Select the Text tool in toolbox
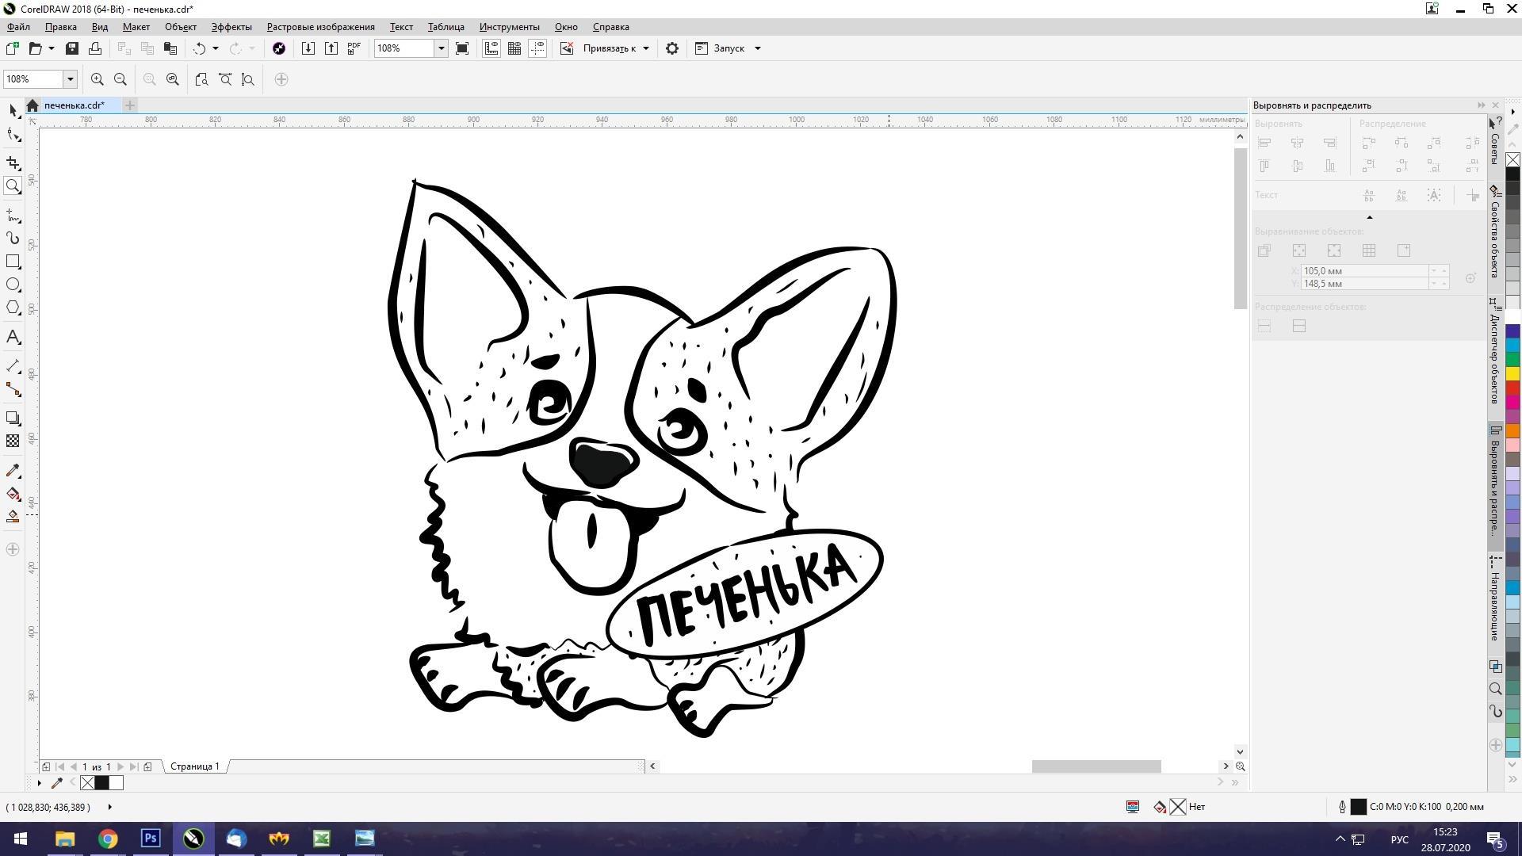 click(13, 337)
